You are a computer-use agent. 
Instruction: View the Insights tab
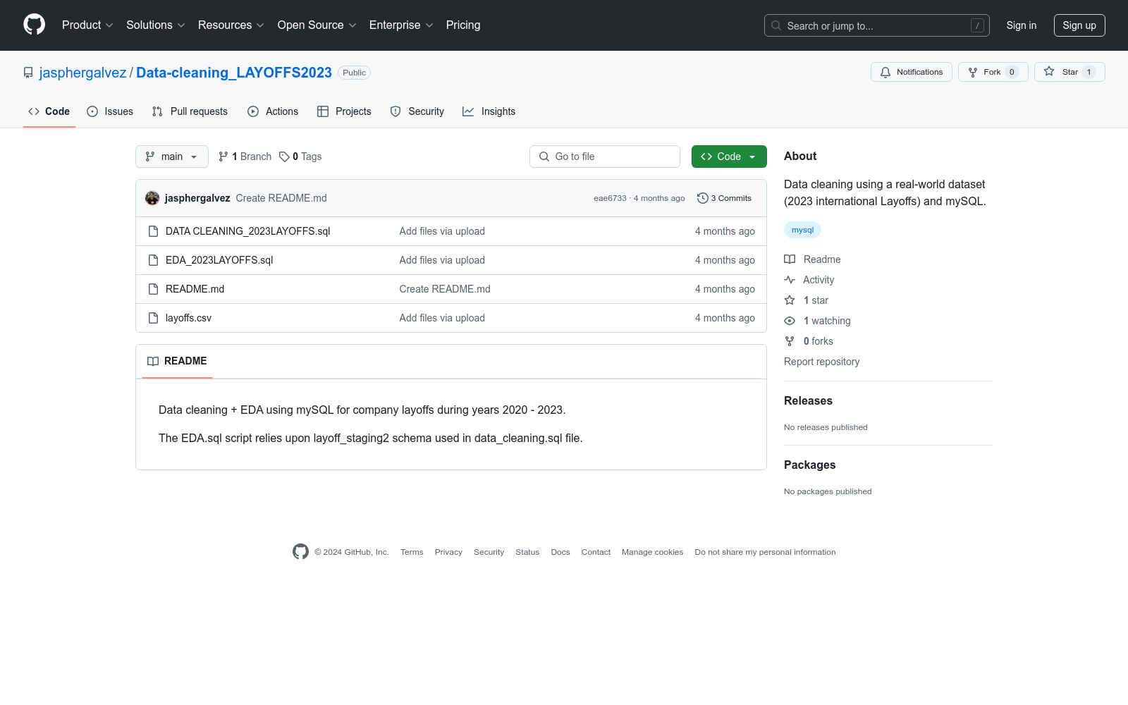[x=489, y=111]
